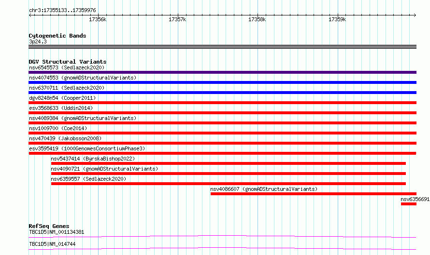Click the 17358k ruler tick label
The height and width of the screenshot is (255, 430).
click(x=257, y=20)
